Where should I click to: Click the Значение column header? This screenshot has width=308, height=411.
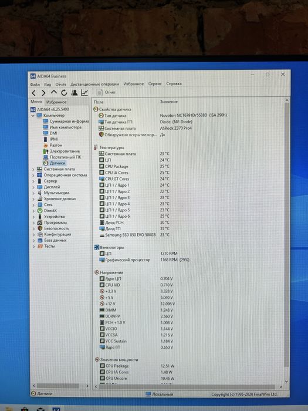169,102
